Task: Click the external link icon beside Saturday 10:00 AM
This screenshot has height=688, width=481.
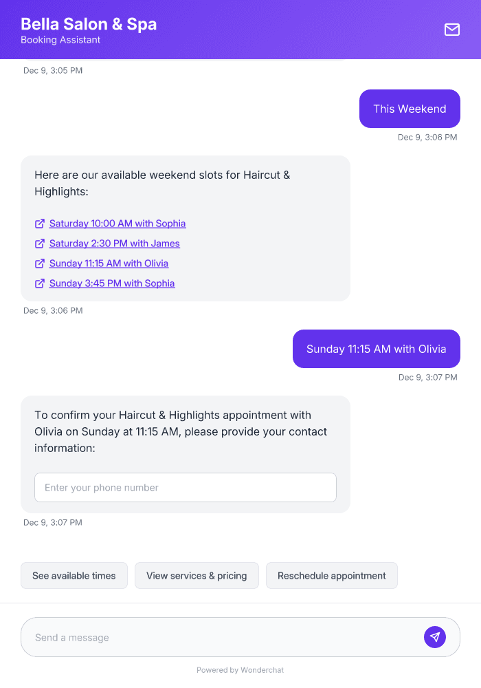Action: click(x=40, y=223)
